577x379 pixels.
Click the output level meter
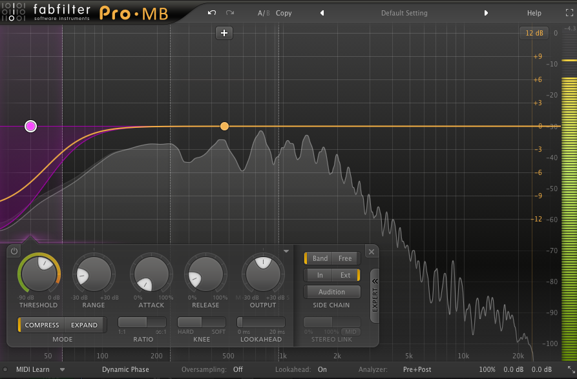pos(569,194)
